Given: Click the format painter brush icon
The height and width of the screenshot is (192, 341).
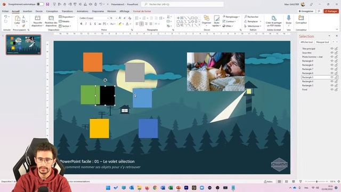Looking at the screenshot, I should (x=23, y=26).
